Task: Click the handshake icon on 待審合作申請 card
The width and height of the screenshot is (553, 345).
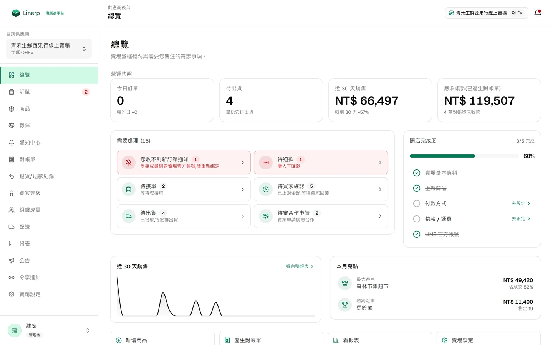Action: pyautogui.click(x=266, y=216)
